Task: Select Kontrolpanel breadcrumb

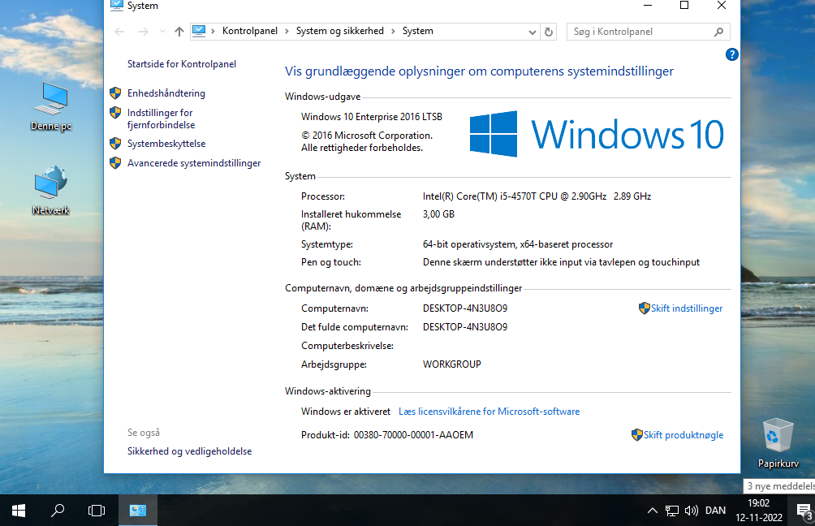Action: pyautogui.click(x=250, y=31)
